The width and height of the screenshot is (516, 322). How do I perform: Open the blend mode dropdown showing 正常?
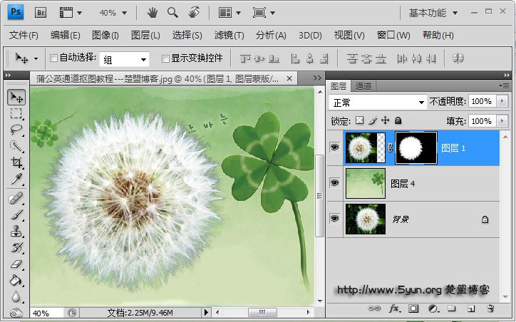click(377, 102)
